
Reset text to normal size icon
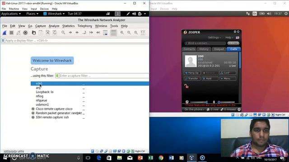[136, 33]
